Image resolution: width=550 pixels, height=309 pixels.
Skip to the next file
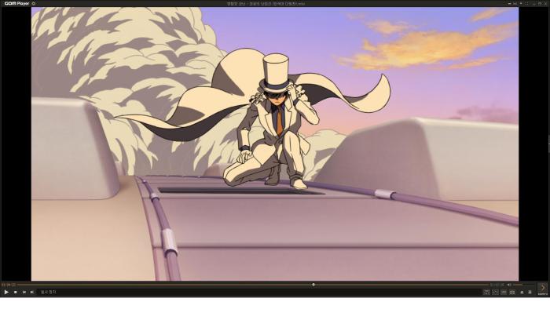[32, 292]
